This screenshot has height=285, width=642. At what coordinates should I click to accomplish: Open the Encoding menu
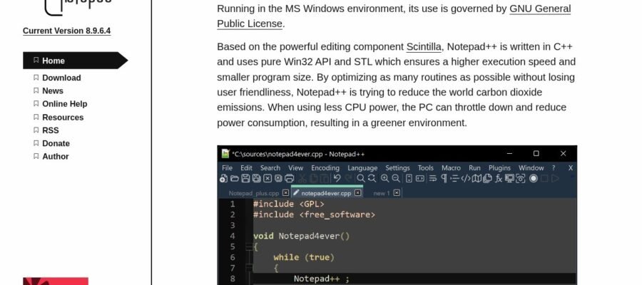click(x=325, y=167)
